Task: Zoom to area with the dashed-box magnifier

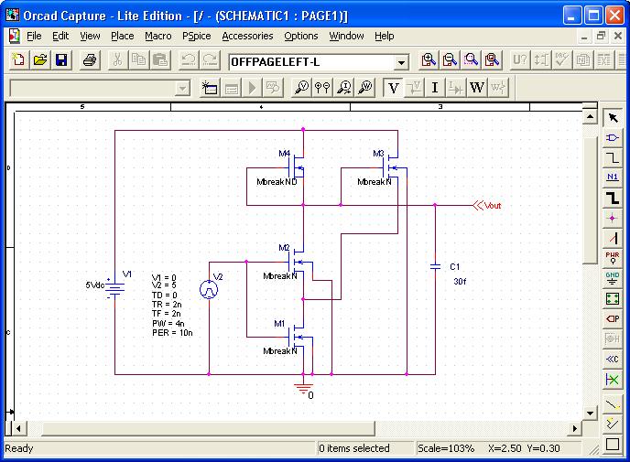Action: click(471, 60)
